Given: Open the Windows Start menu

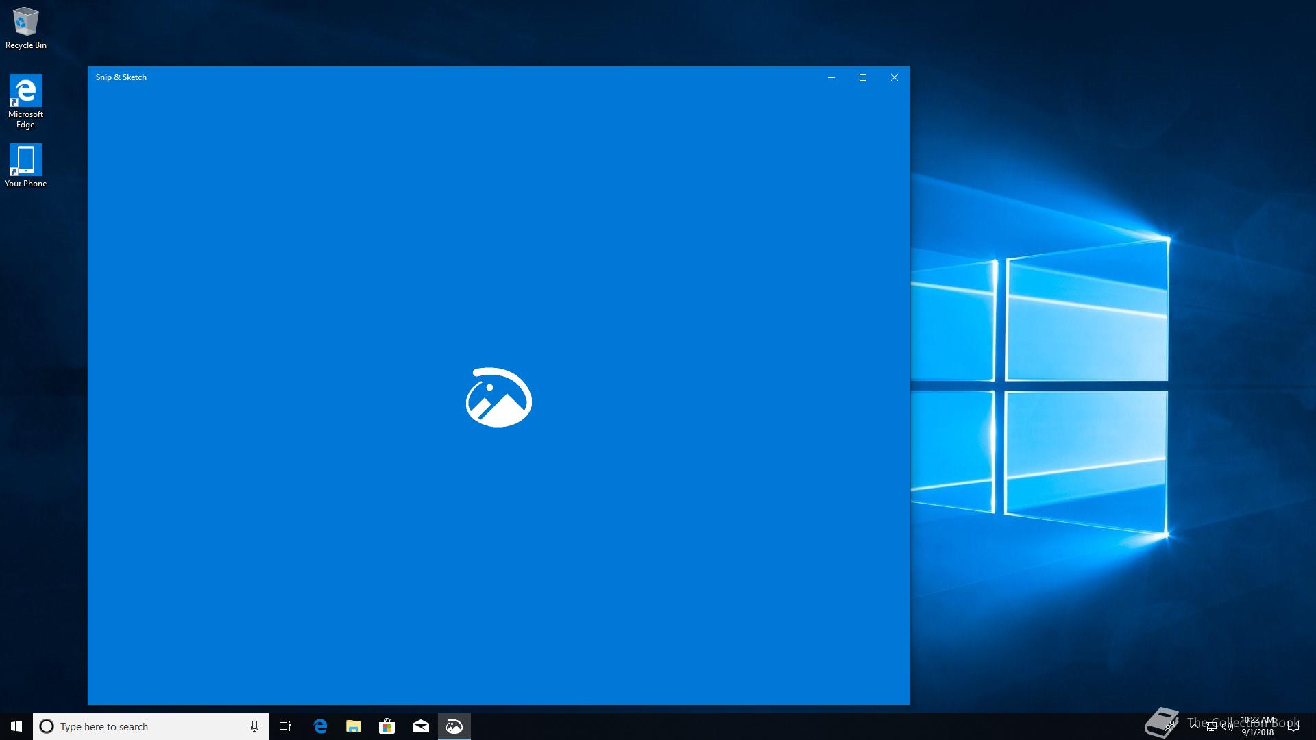Looking at the screenshot, I should 16,726.
